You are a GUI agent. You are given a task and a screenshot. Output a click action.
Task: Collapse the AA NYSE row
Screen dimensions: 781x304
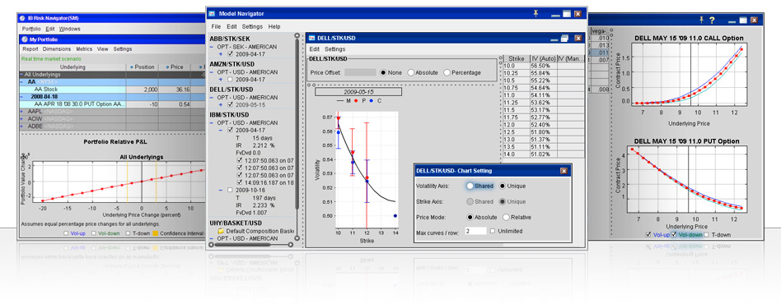[x=21, y=82]
